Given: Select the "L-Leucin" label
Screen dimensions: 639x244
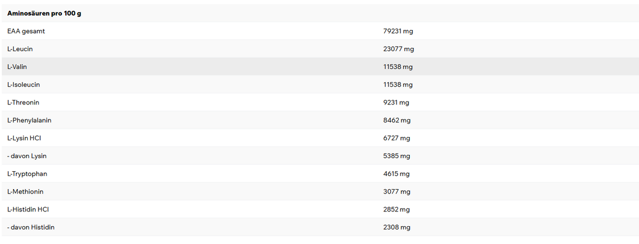Looking at the screenshot, I should (x=20, y=49).
